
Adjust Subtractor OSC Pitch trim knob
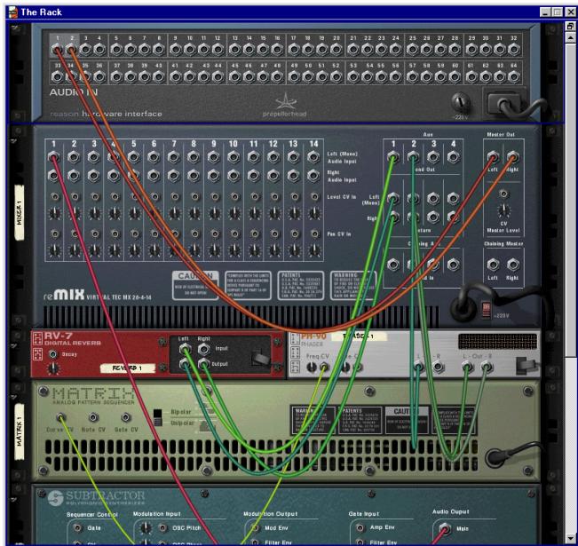[x=146, y=528]
